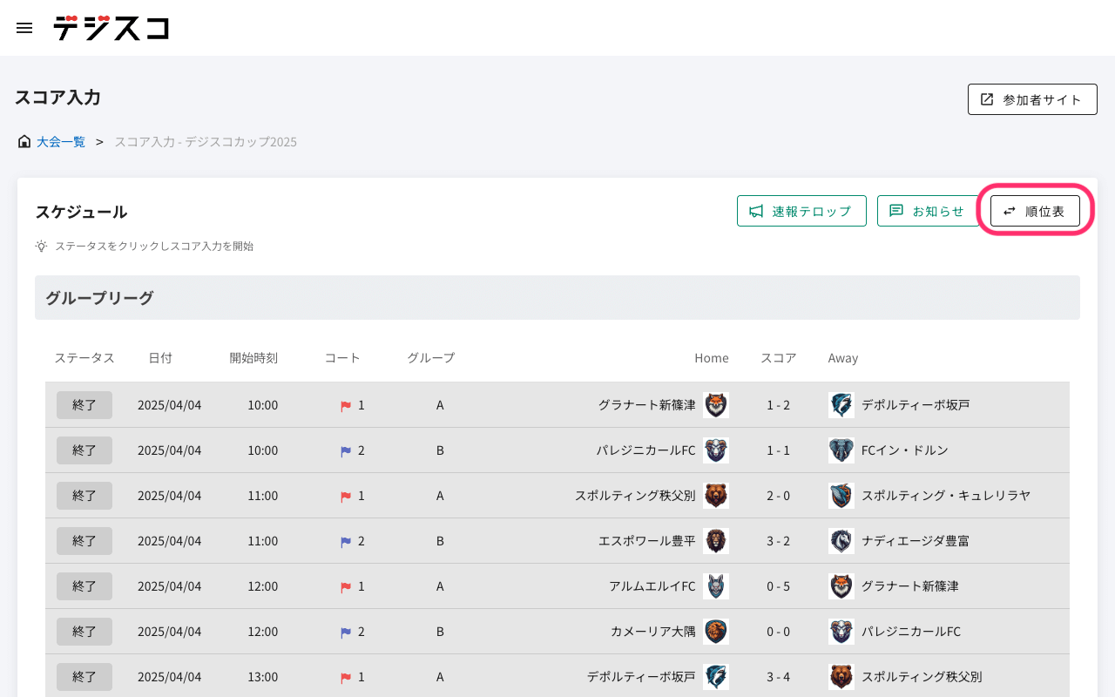Open 速報テロップ announcement button
The height and width of the screenshot is (697, 1115).
pyautogui.click(x=801, y=211)
